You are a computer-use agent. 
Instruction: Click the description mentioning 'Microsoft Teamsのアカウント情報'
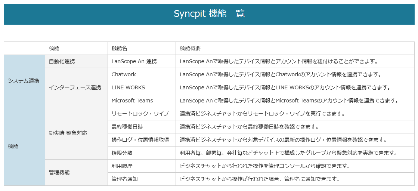coord(295,101)
